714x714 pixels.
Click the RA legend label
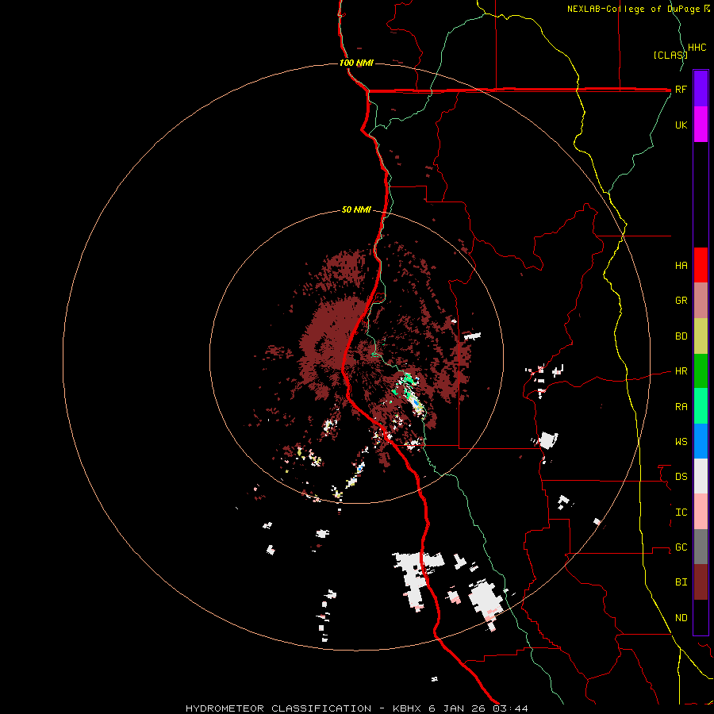tap(681, 407)
